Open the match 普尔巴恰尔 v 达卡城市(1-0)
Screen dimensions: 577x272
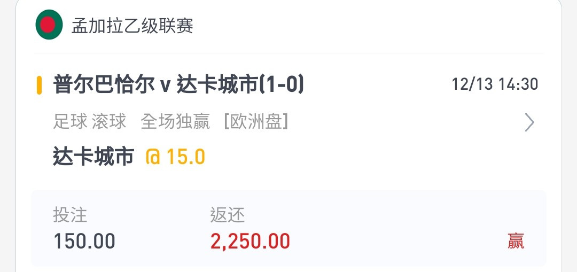[178, 85]
